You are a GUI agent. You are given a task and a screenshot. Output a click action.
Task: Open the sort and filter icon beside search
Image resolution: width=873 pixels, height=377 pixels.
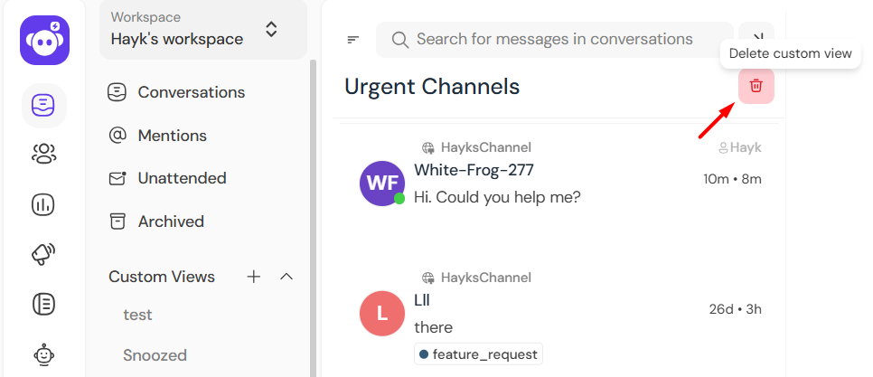(x=353, y=40)
